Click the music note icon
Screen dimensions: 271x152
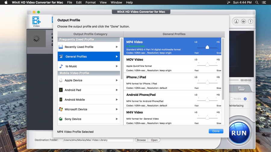click(x=61, y=66)
